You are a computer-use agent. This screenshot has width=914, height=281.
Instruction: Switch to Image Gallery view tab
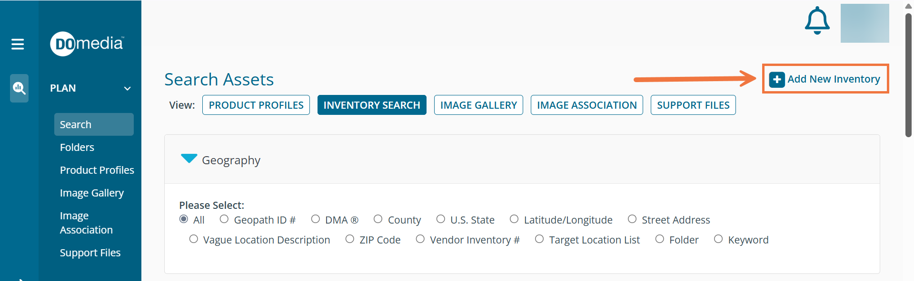pos(478,105)
